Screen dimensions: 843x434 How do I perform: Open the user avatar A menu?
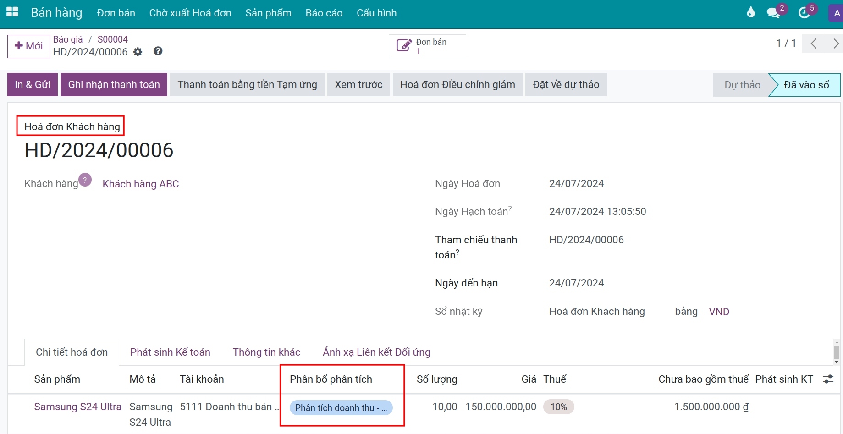(836, 13)
